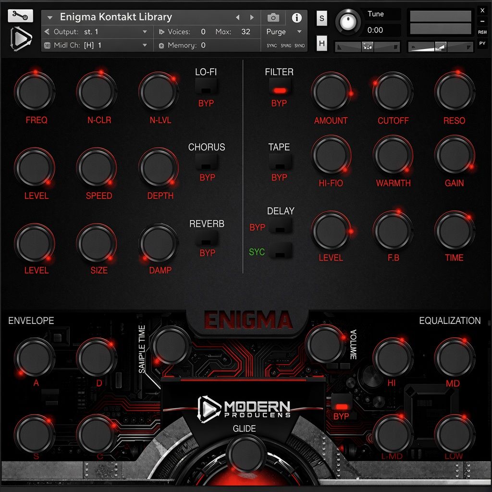Click the tape GAIN knob
This screenshot has height=492, width=492.
pos(455,155)
